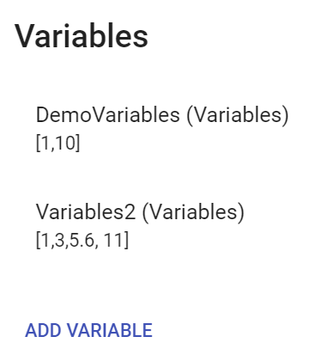Click the DemoVariables title text

[162, 115]
